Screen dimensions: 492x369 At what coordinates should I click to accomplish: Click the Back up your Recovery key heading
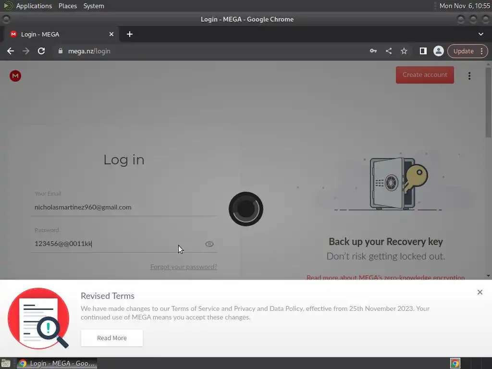pyautogui.click(x=386, y=242)
